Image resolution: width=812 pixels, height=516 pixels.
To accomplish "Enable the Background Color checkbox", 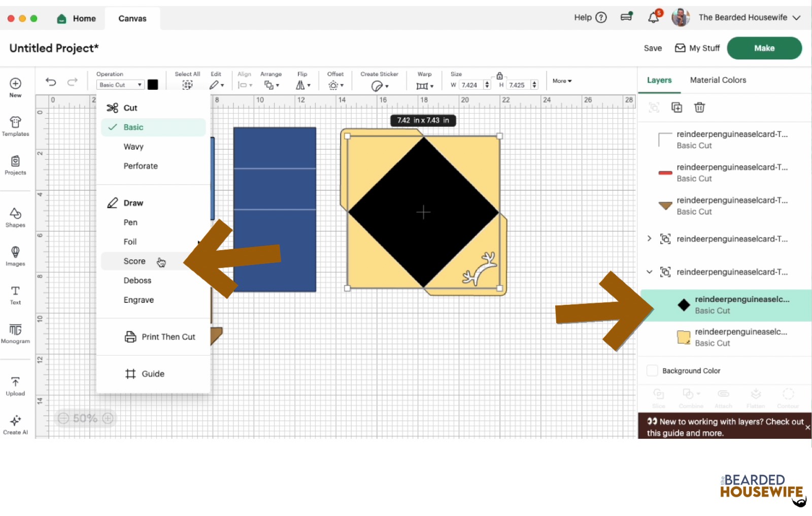I will [652, 371].
